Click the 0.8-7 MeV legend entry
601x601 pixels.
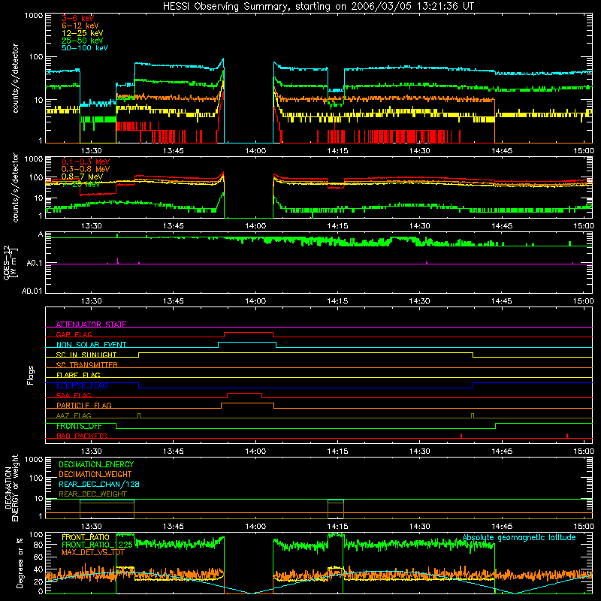click(x=82, y=177)
